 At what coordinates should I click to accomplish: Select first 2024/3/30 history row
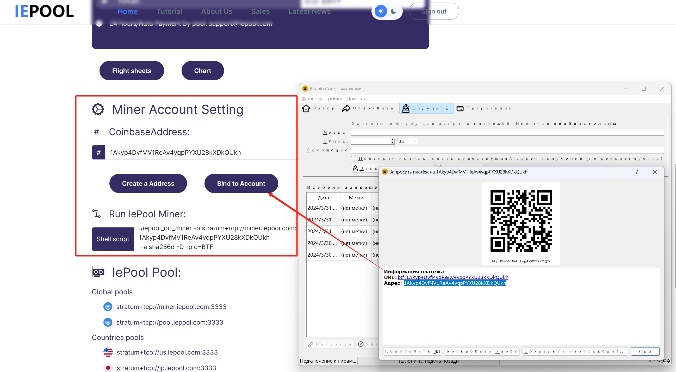tap(342, 243)
